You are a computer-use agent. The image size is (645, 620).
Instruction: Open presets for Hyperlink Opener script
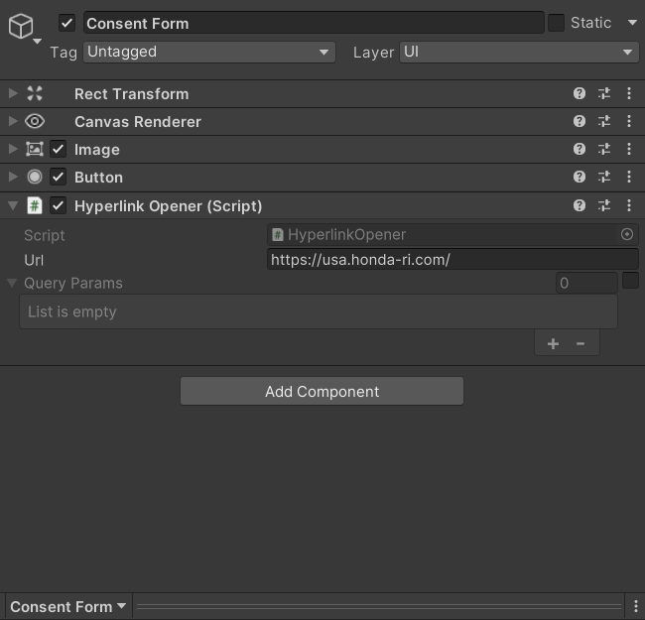tap(604, 205)
